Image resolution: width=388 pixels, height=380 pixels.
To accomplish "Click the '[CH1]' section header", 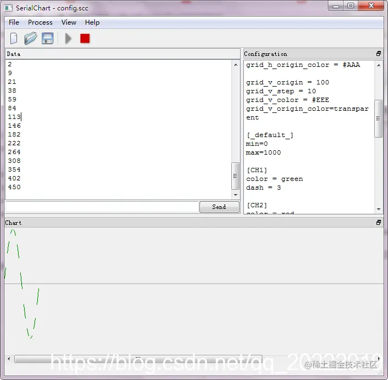I will tap(257, 171).
